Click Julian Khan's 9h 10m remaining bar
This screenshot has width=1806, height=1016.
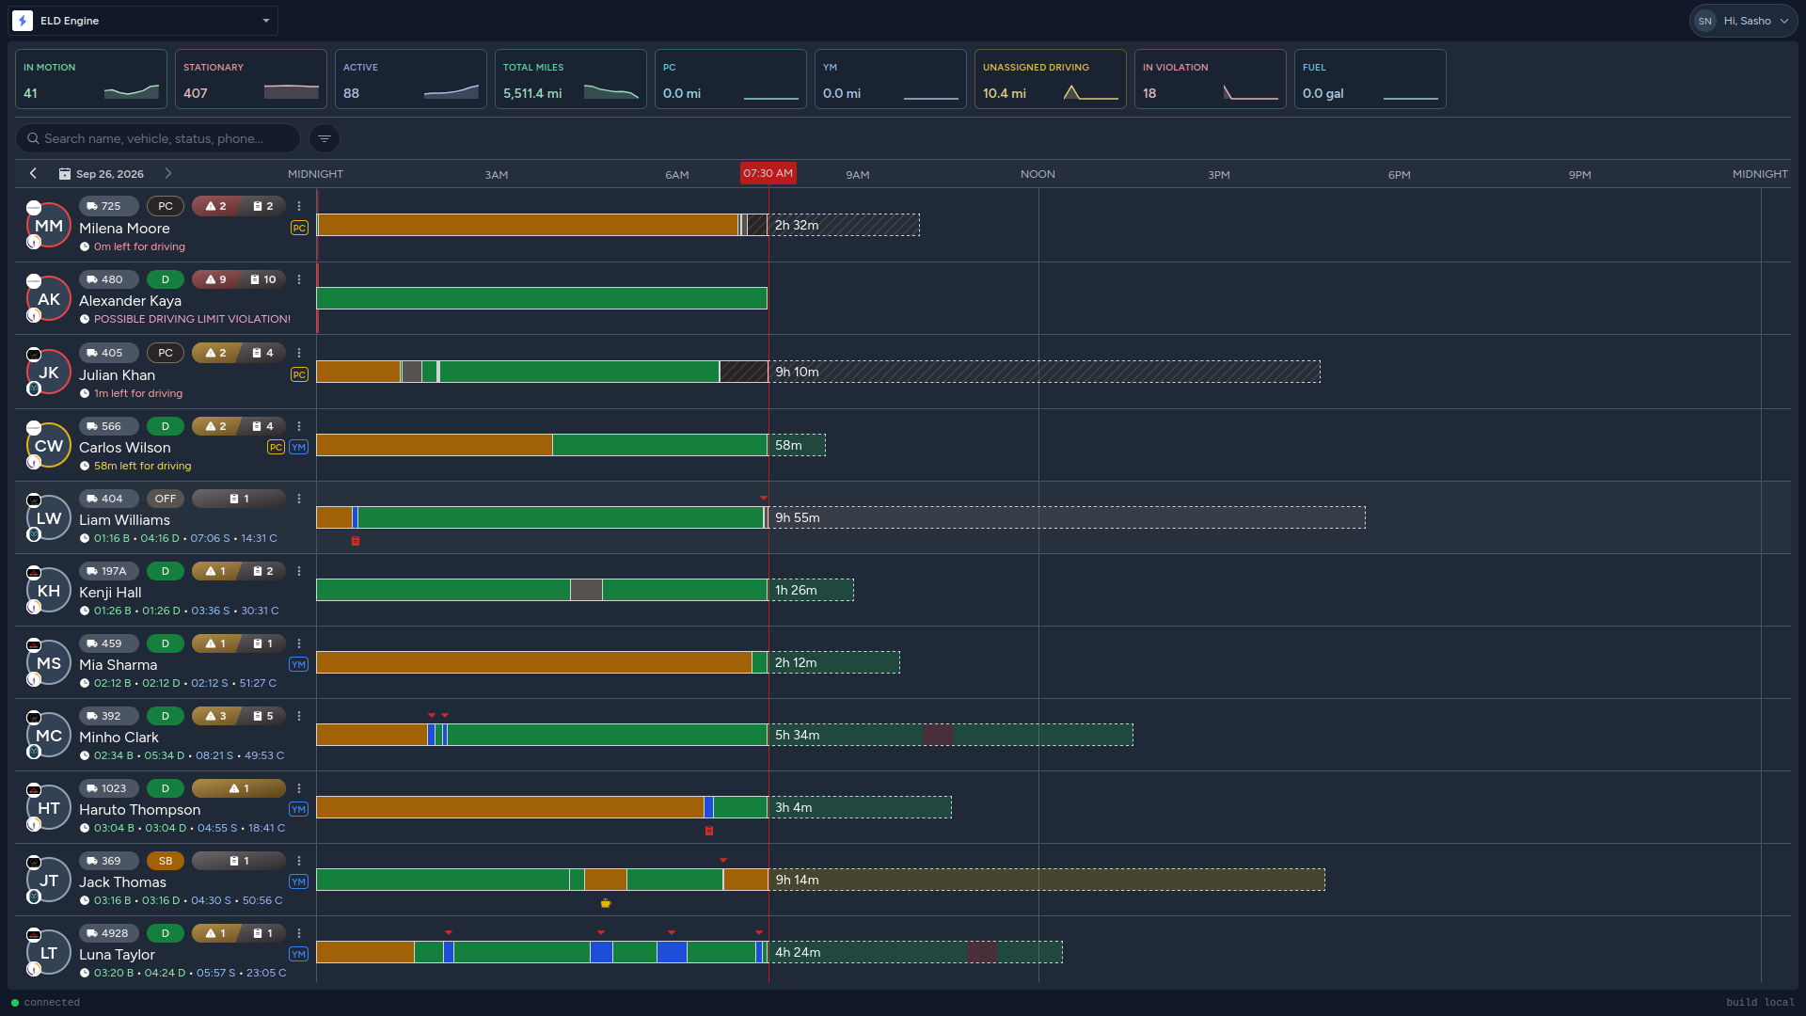1044,372
